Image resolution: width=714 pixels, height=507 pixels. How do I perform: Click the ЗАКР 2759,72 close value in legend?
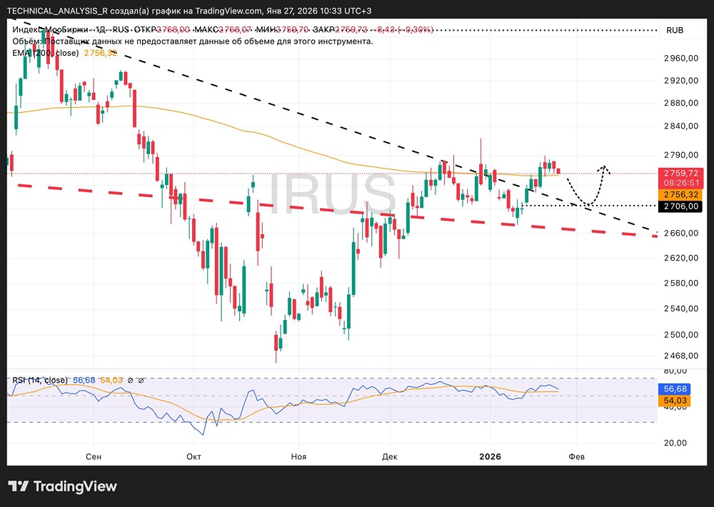coord(340,29)
